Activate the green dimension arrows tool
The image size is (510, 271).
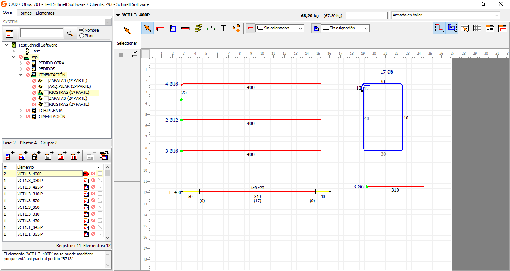211,28
